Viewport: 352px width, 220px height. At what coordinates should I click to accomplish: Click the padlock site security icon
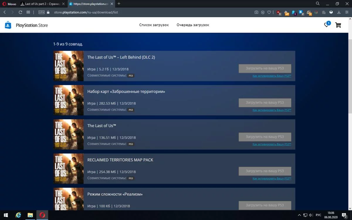(x=48, y=12)
